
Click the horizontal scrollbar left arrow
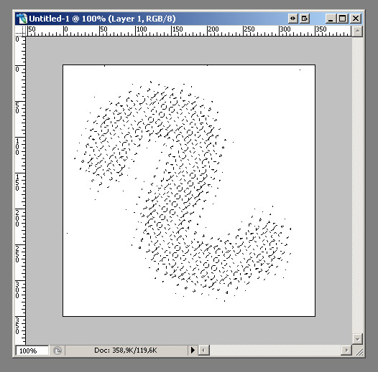[203, 350]
